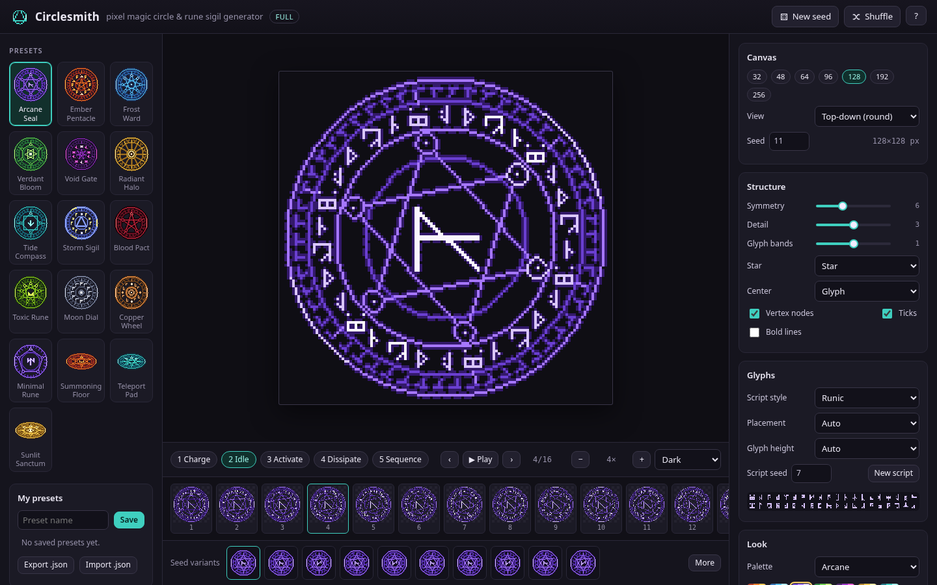Pick the Teleport Pad preset icon
The width and height of the screenshot is (937, 585).
tap(131, 361)
